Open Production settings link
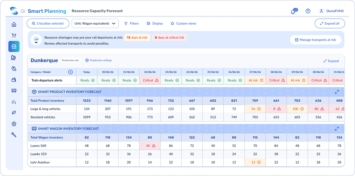 [x=99, y=60]
